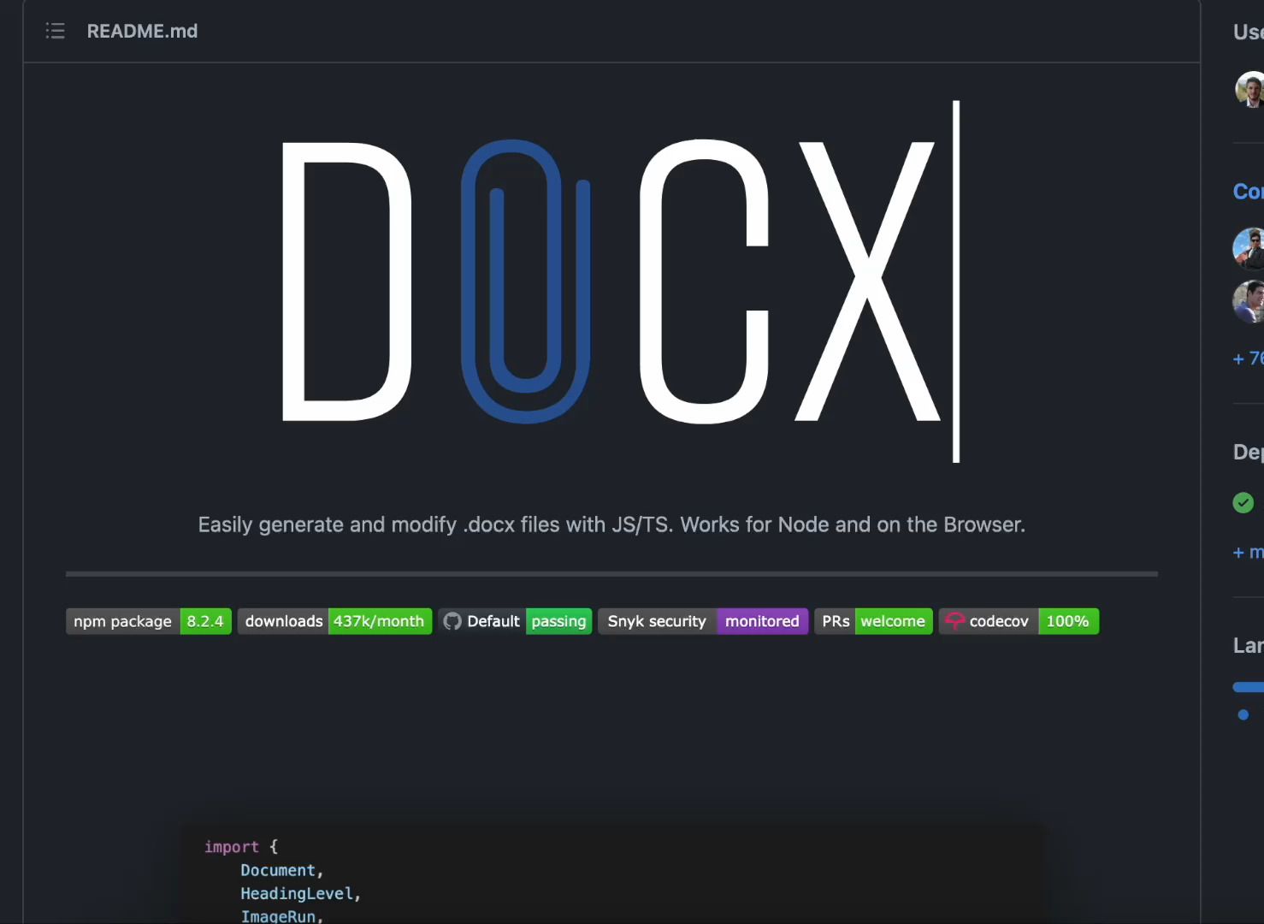Click the codecov umbrella icon
The height and width of the screenshot is (924, 1264).
coord(954,621)
